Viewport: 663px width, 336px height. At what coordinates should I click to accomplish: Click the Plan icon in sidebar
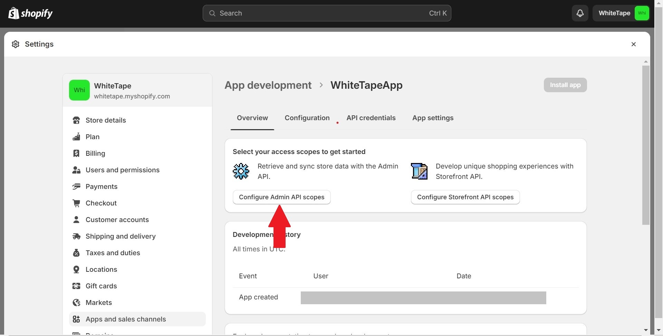(x=76, y=137)
